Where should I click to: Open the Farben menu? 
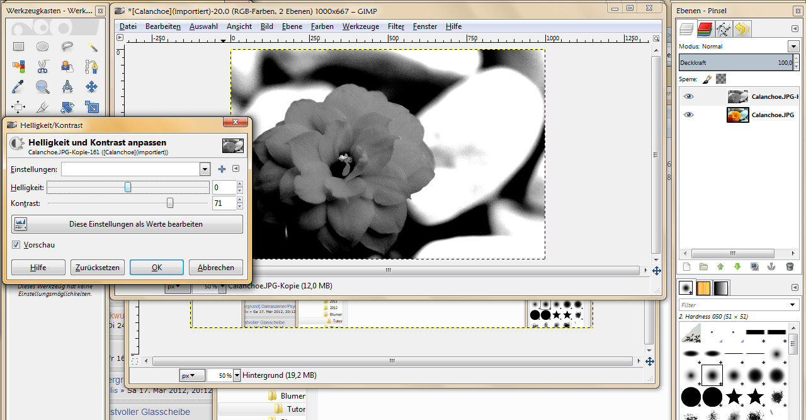click(x=322, y=26)
